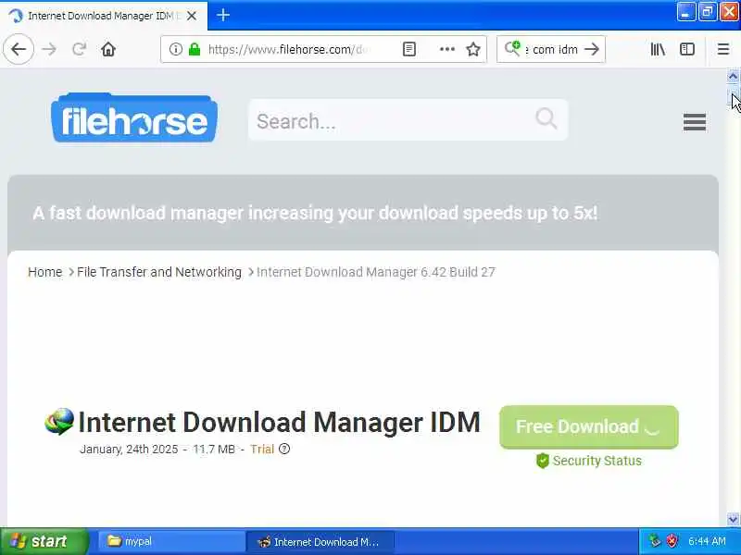741x555 pixels.
Task: Show site information icon in address bar
Action: tap(176, 49)
